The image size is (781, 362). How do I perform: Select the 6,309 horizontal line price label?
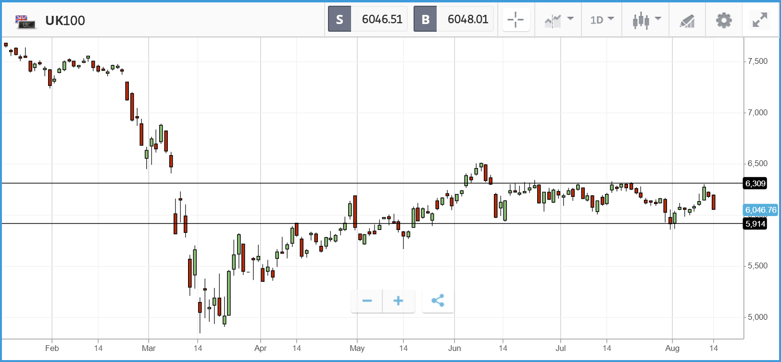[755, 183]
